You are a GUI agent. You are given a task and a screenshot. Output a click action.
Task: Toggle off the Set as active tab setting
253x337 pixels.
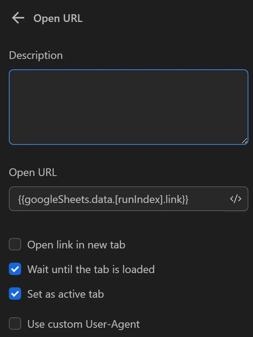15,293
